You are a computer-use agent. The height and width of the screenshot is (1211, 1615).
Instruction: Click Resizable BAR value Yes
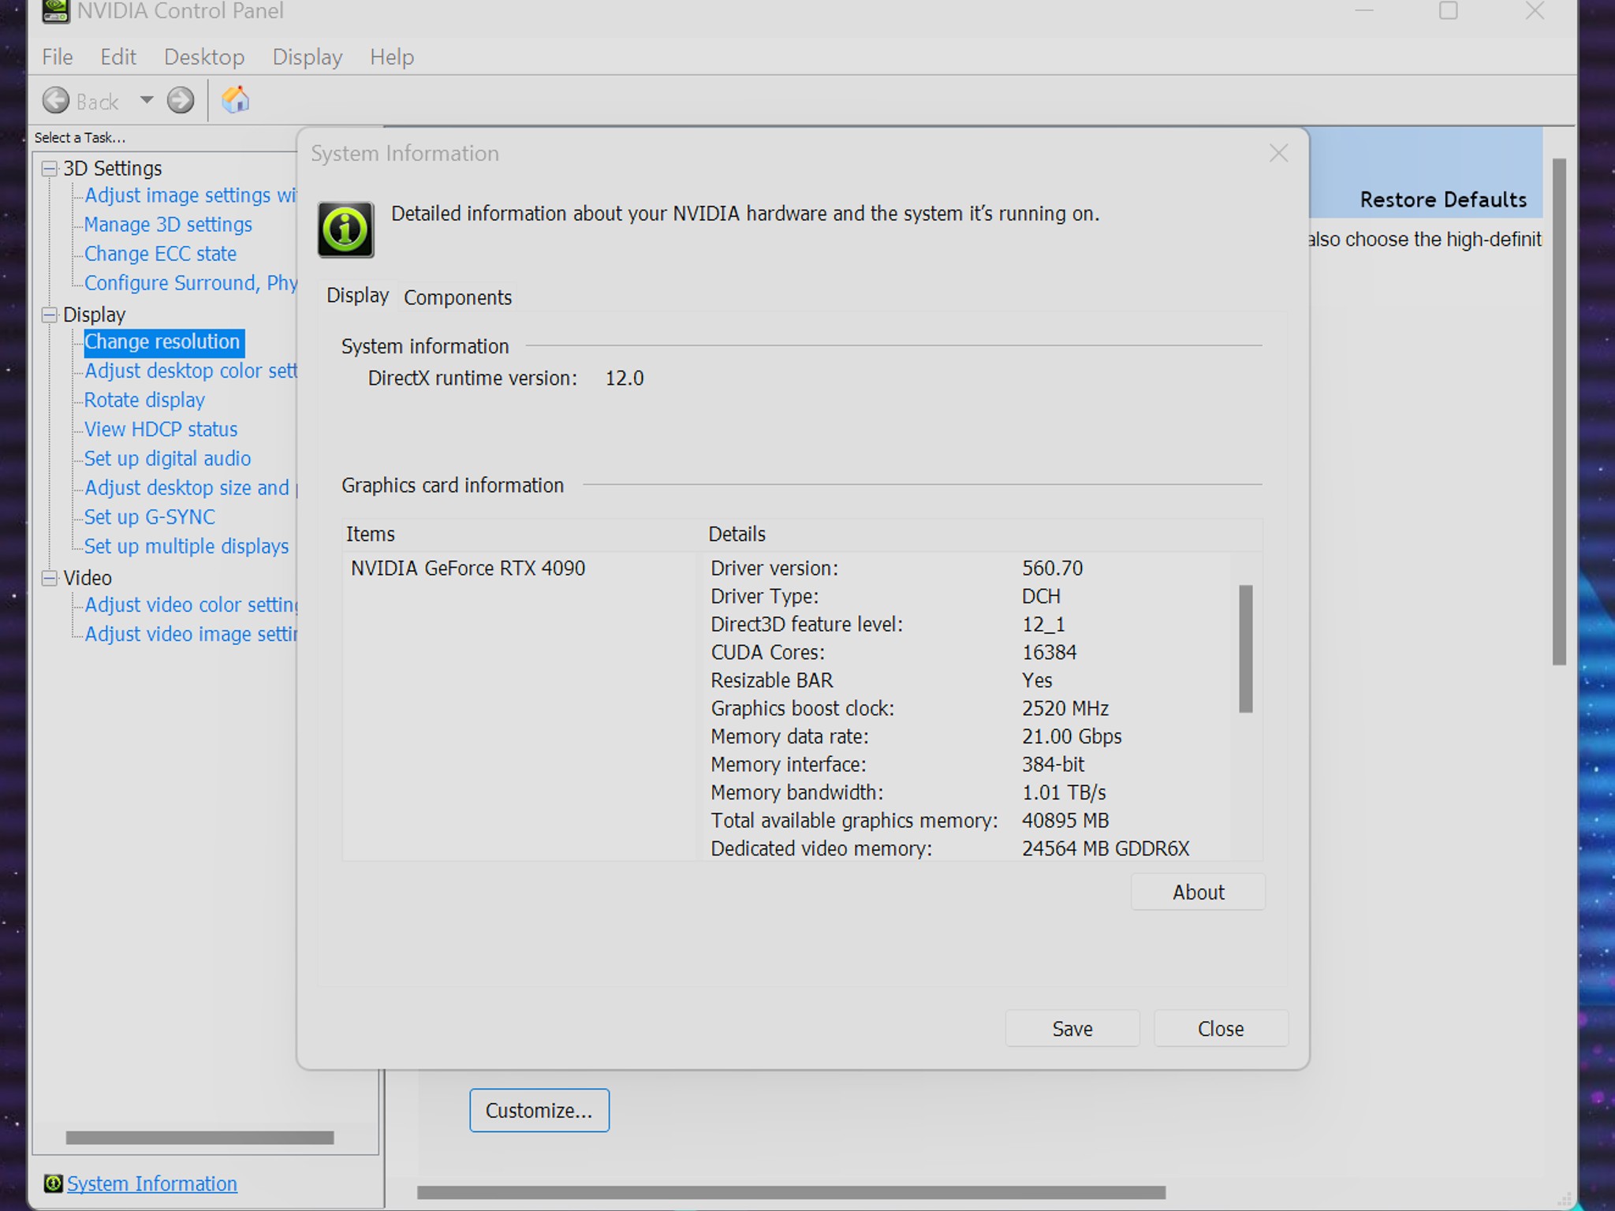pos(1037,680)
